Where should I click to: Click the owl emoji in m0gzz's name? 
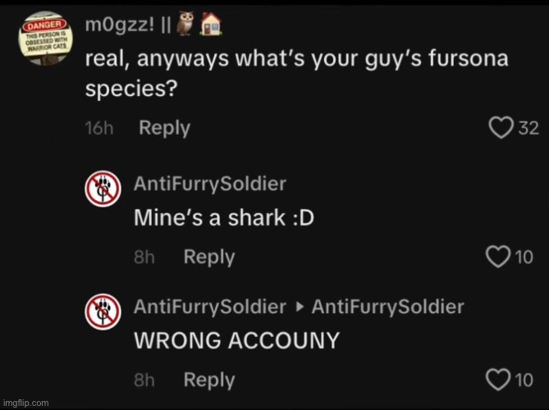coord(185,24)
